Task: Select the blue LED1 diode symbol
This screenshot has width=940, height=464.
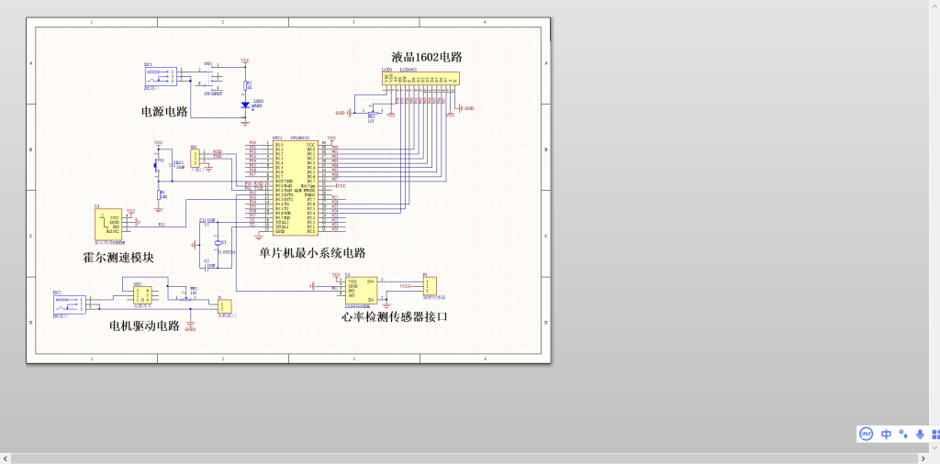Action: coord(244,105)
